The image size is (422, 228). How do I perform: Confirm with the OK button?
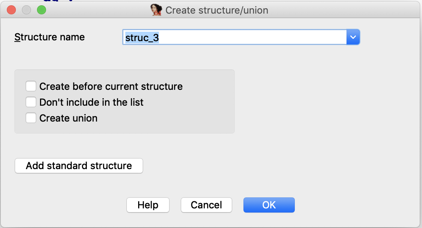point(269,205)
